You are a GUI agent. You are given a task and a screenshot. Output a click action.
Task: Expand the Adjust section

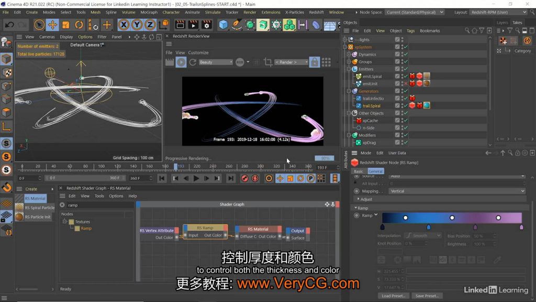point(358,199)
